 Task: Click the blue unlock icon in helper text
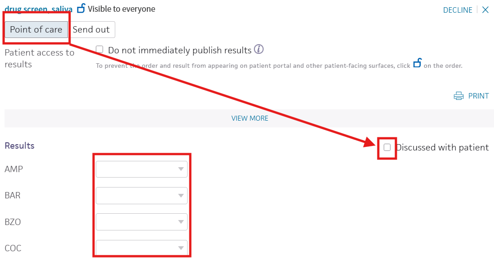click(x=418, y=63)
